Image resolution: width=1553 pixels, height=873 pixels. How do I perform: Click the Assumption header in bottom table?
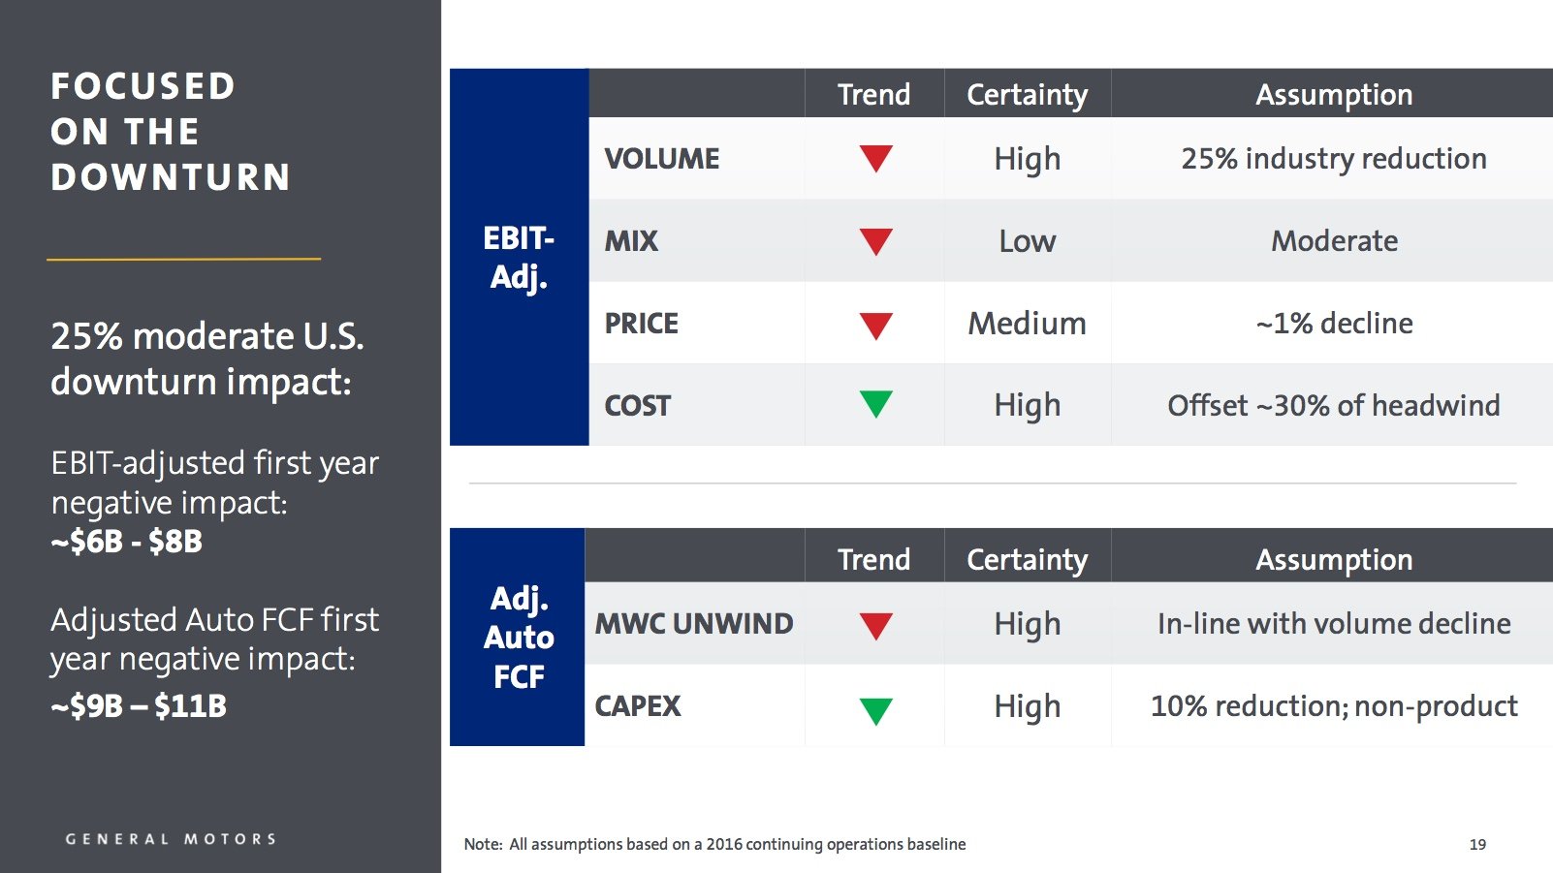click(1333, 559)
